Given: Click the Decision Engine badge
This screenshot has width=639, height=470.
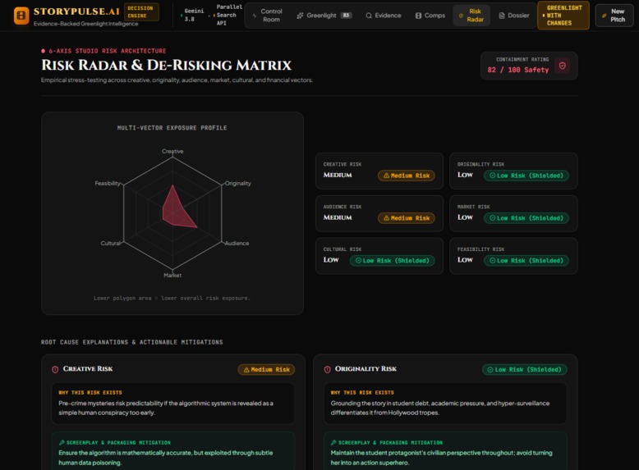Looking at the screenshot, I should pos(140,11).
